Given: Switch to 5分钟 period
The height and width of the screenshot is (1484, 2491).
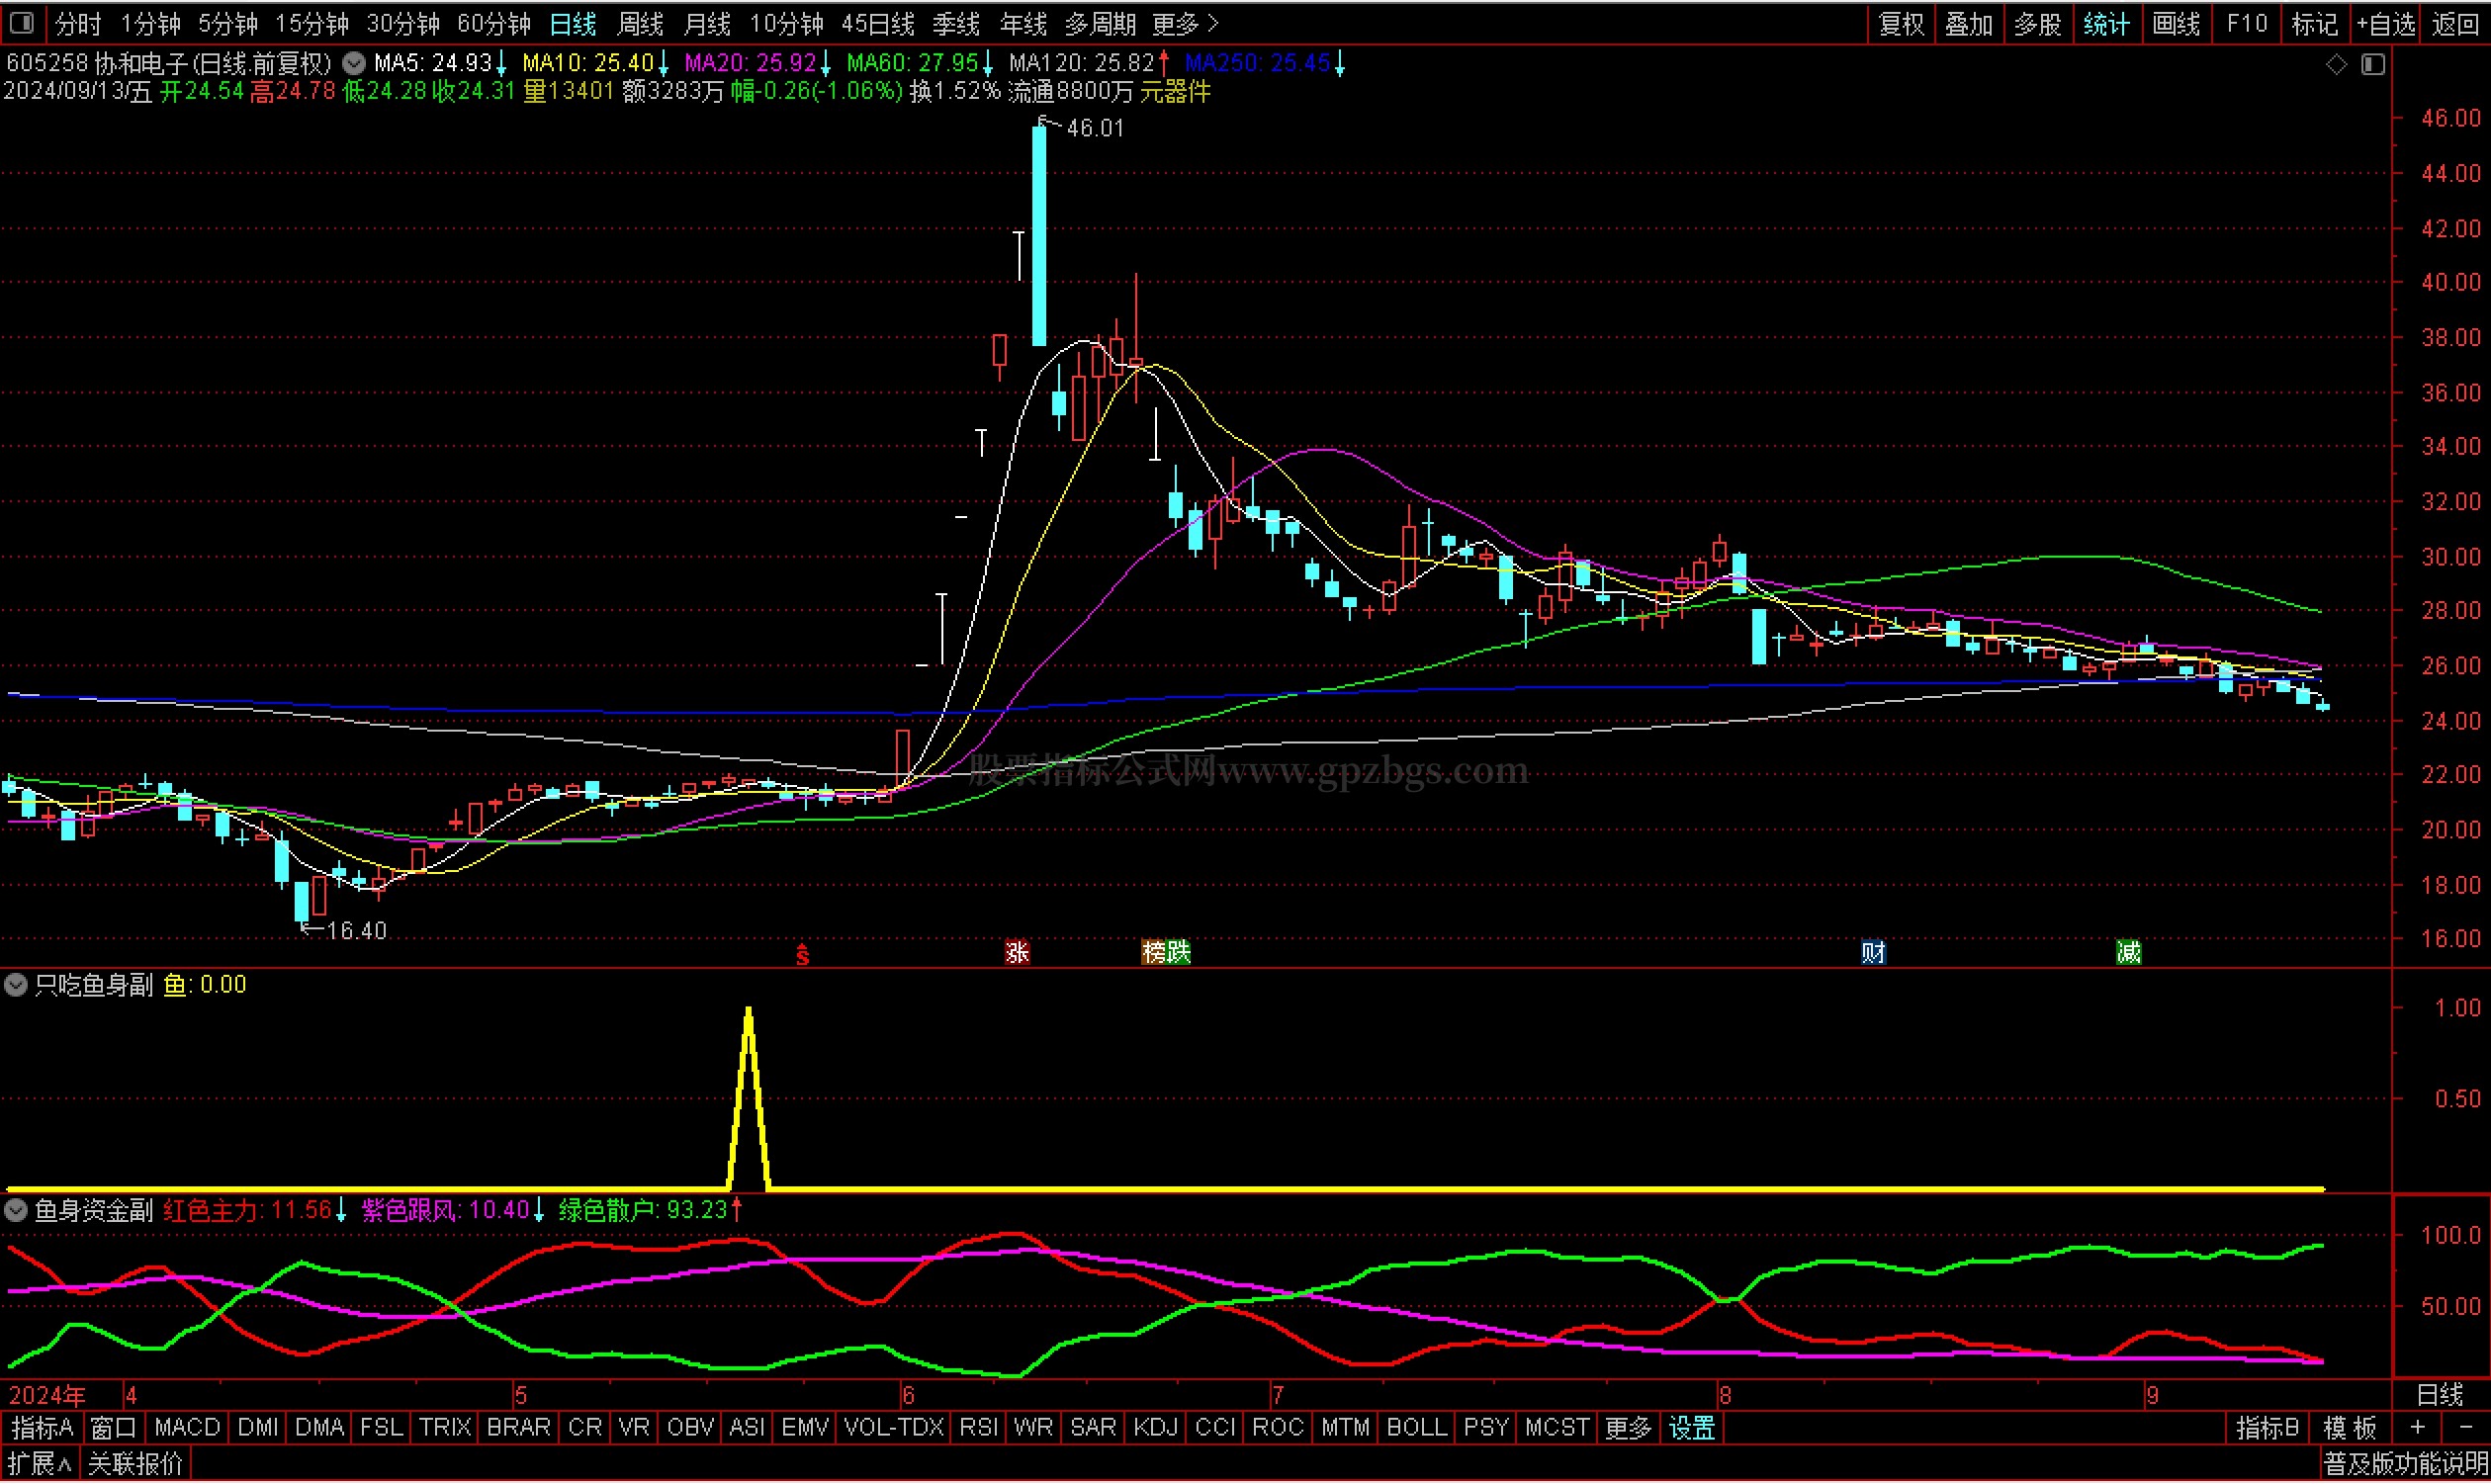Looking at the screenshot, I should pyautogui.click(x=227, y=23).
